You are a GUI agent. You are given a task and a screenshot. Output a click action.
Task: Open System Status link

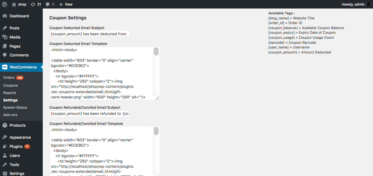point(15,108)
